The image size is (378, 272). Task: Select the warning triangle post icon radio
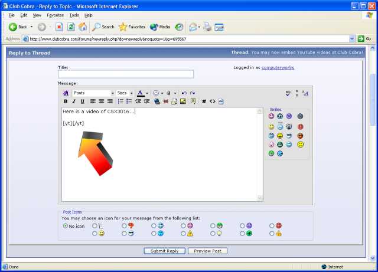(184, 234)
